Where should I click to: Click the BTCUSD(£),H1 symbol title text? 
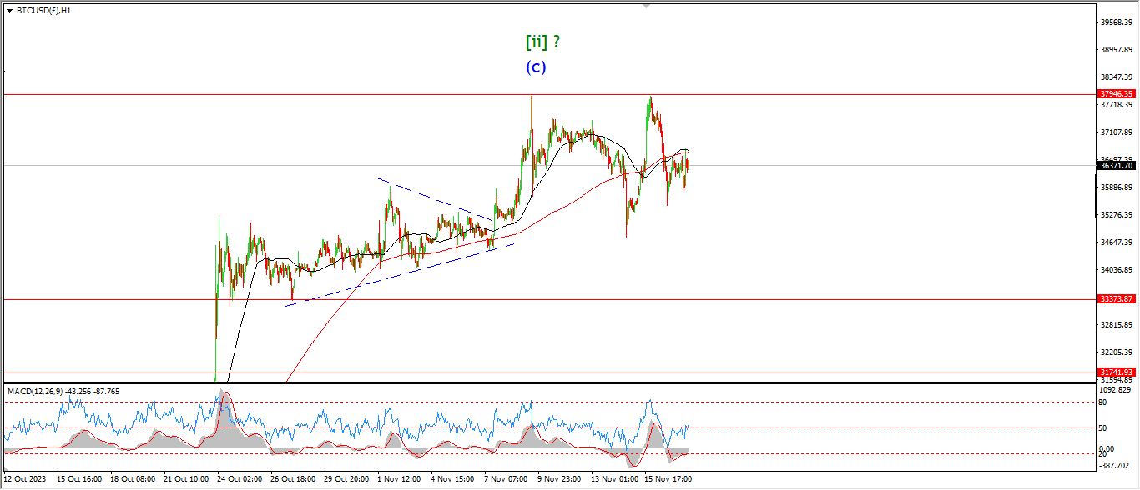click(43, 11)
